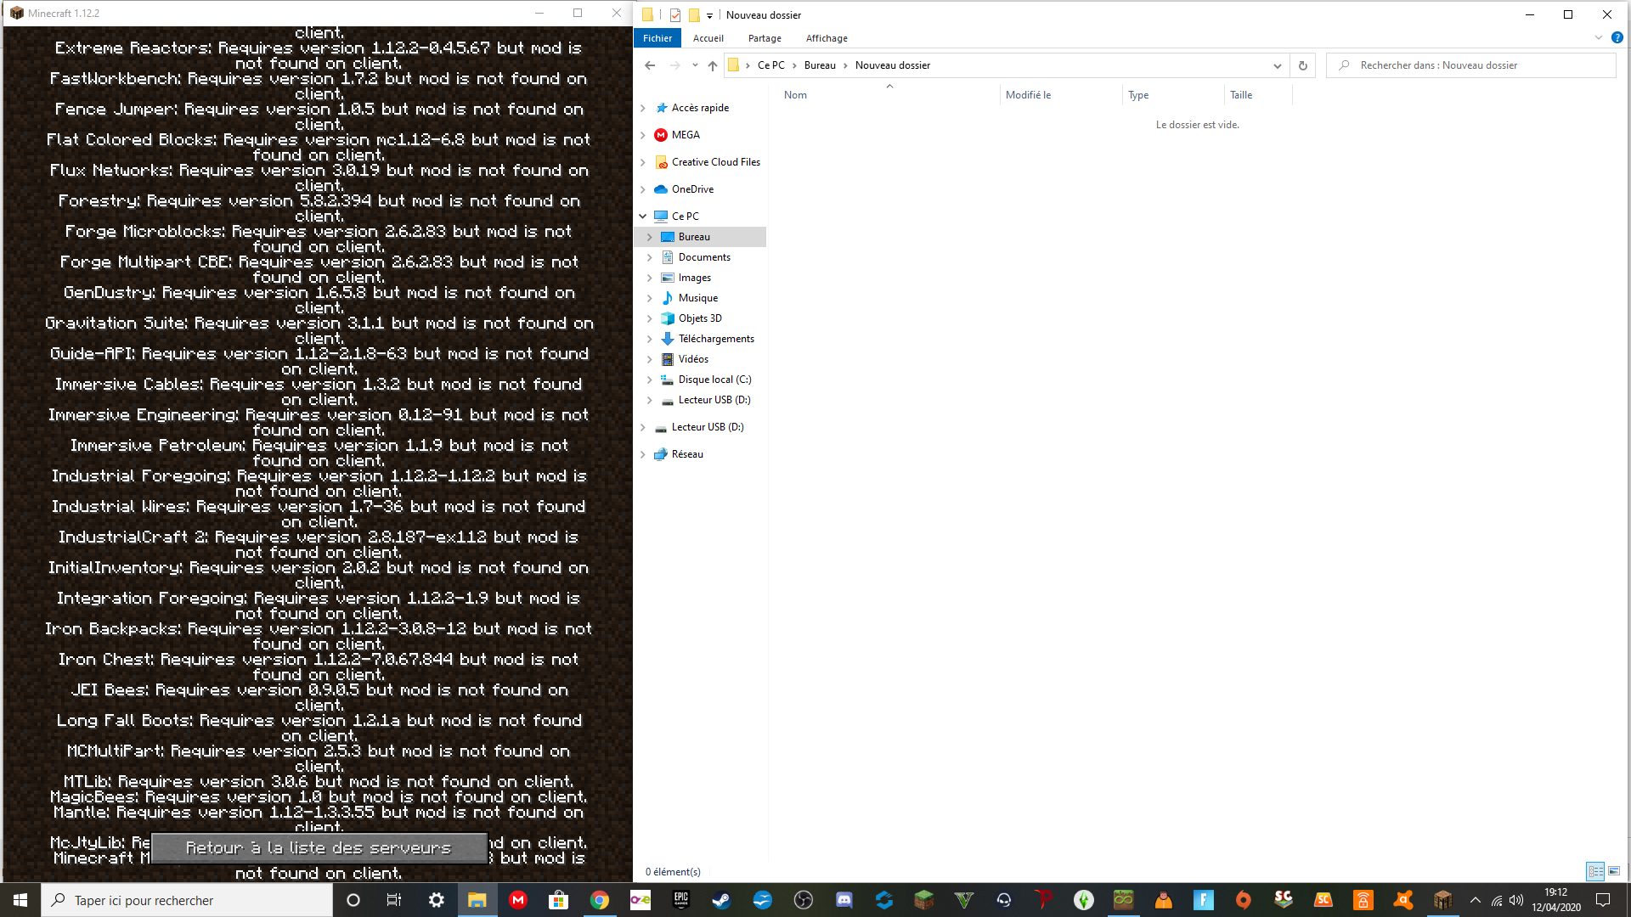This screenshot has height=917, width=1631.
Task: Switch to details view layout
Action: tap(1595, 871)
